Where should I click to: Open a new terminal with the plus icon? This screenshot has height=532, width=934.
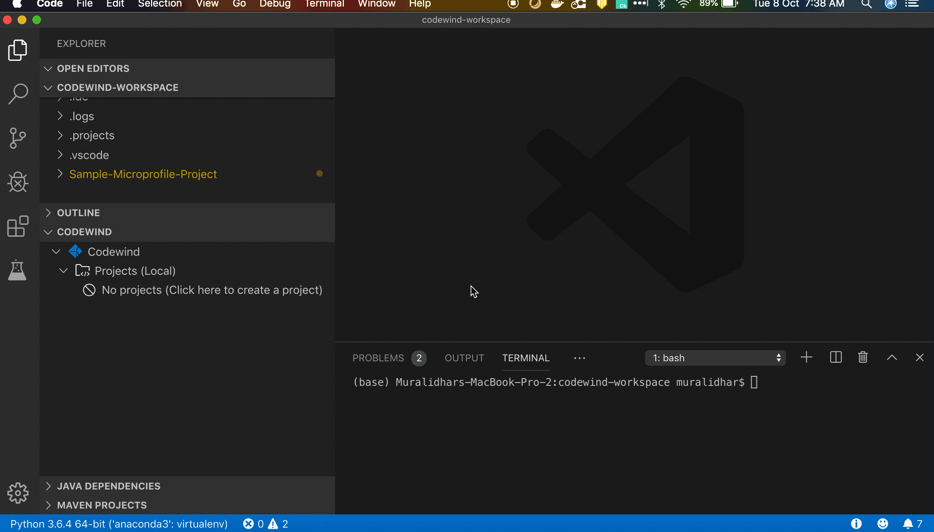806,357
